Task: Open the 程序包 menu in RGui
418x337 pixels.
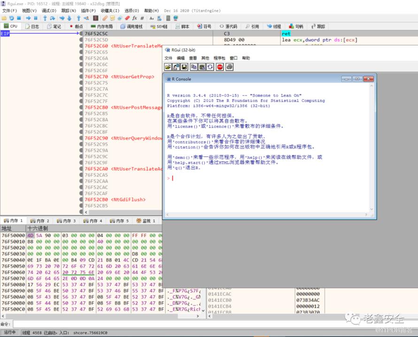Action: point(219,58)
